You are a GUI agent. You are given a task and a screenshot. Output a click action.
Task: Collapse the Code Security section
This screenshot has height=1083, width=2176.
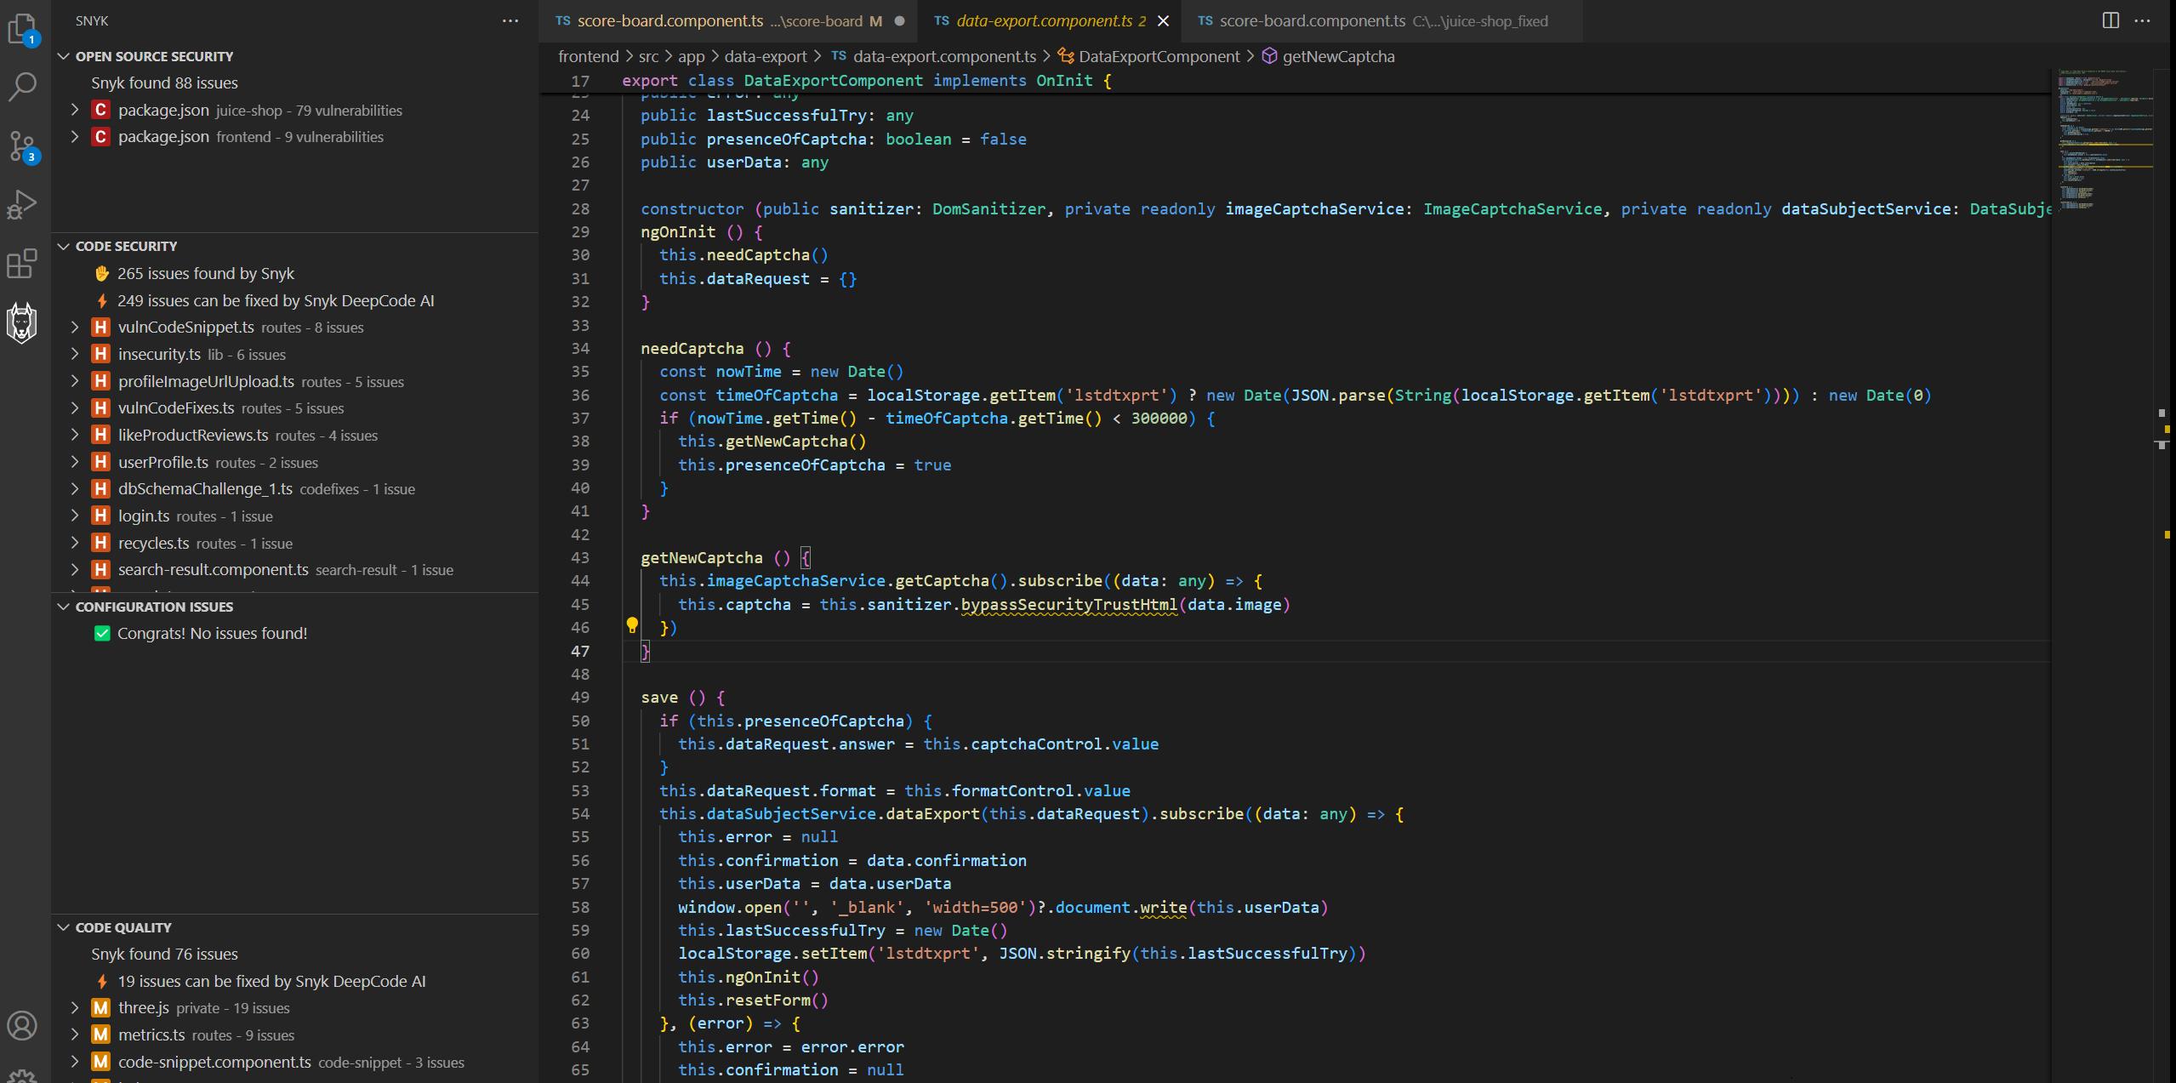[x=64, y=246]
